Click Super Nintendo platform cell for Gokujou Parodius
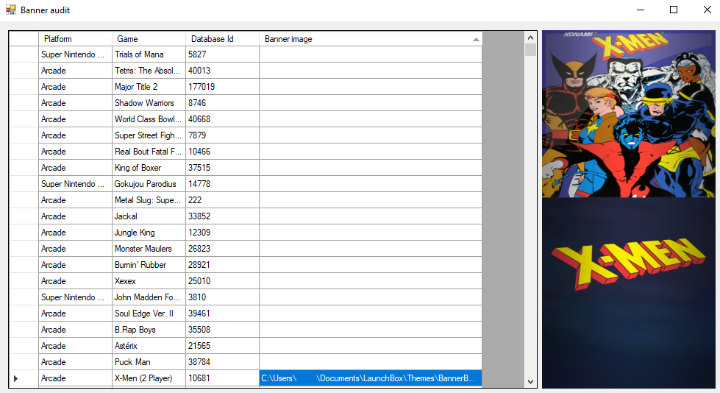 75,184
